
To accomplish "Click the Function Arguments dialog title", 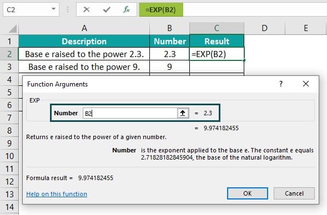I will point(57,84).
